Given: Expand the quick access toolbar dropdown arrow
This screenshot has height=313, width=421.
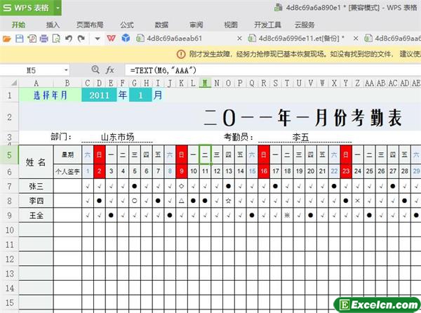Looking at the screenshot, I should click(97, 39).
